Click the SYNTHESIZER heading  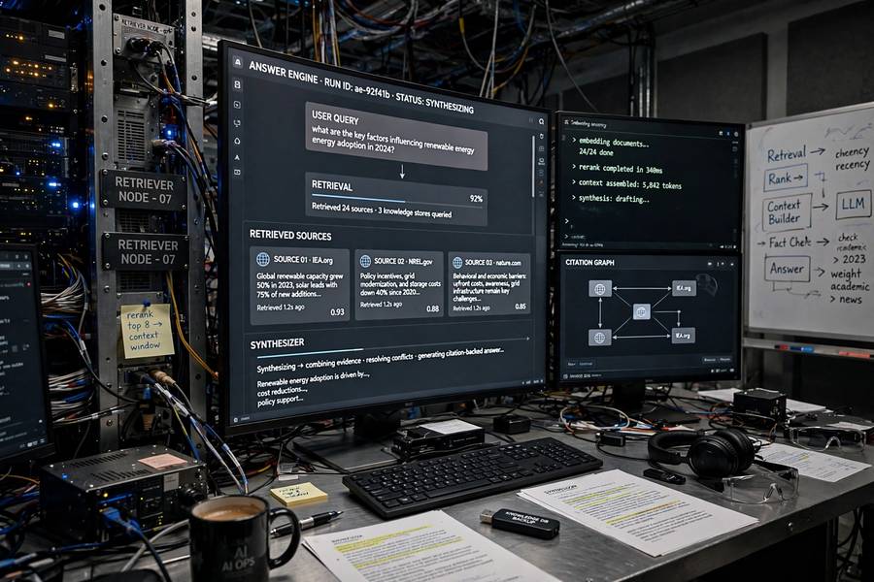[x=277, y=343]
